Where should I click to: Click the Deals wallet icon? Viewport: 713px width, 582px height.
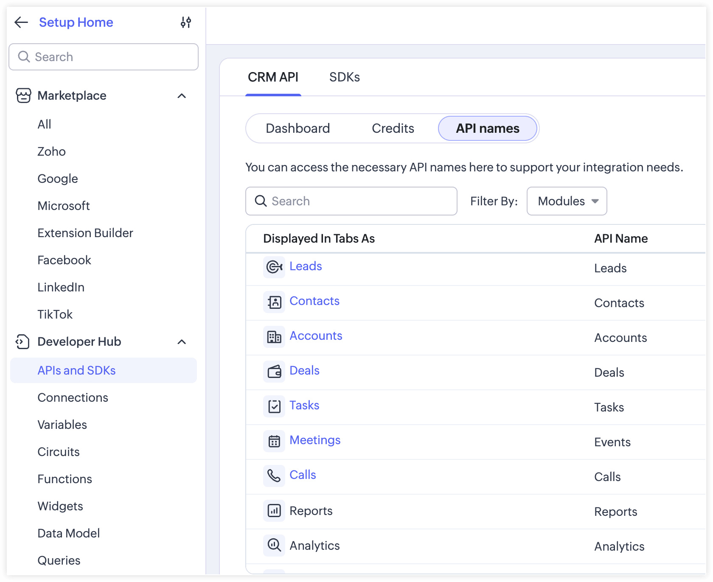274,372
